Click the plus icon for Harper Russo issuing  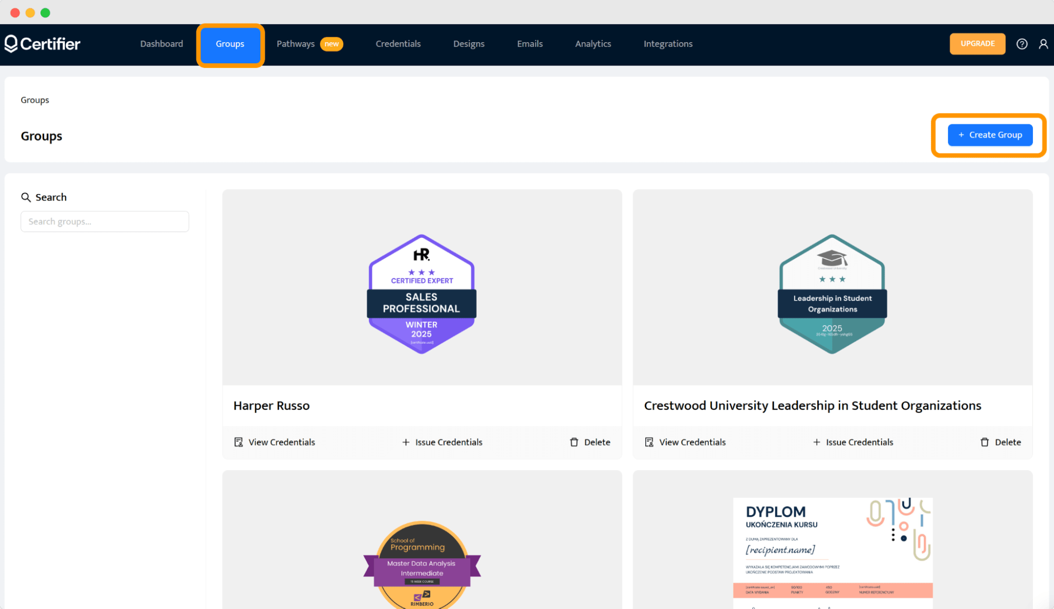405,442
